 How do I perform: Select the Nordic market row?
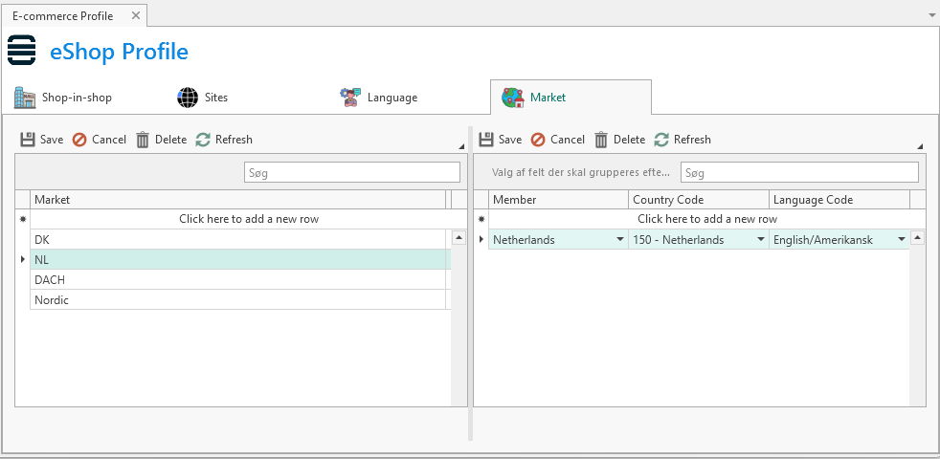point(238,299)
